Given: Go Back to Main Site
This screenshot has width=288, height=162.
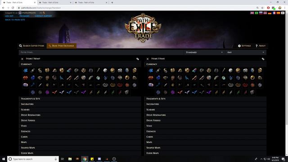Looking at the screenshot, I should point(15,20).
